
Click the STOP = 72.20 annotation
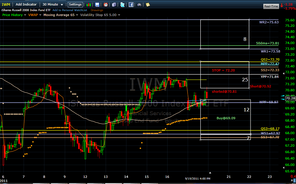tap(223, 70)
